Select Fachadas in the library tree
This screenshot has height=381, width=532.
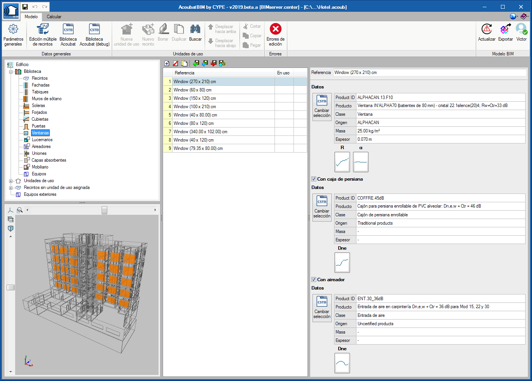pyautogui.click(x=41, y=85)
